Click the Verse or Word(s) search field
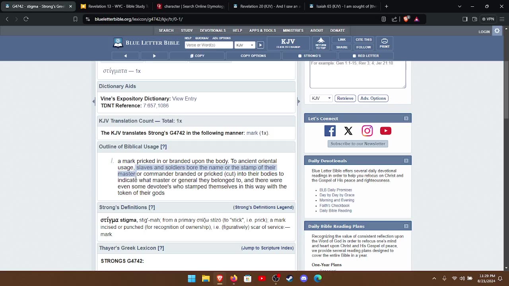Screen dimensions: 509x286 209,45
